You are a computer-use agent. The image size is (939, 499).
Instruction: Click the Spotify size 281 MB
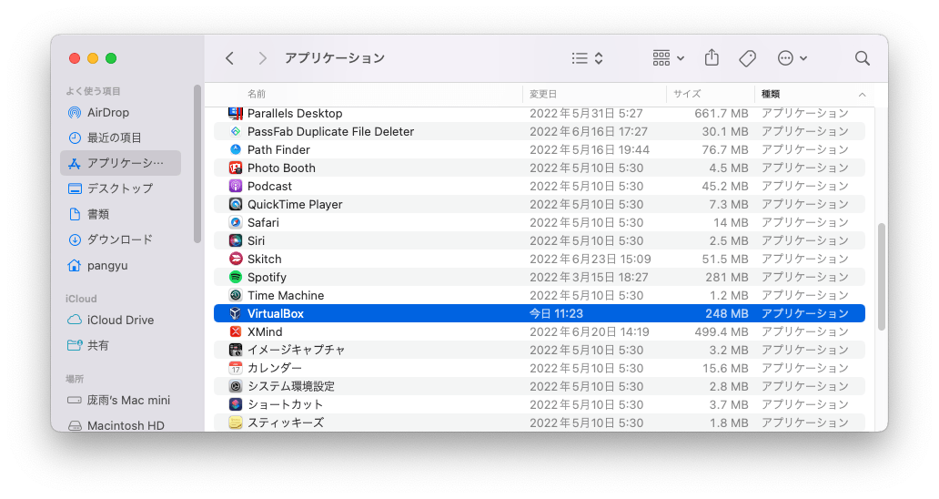tap(726, 278)
